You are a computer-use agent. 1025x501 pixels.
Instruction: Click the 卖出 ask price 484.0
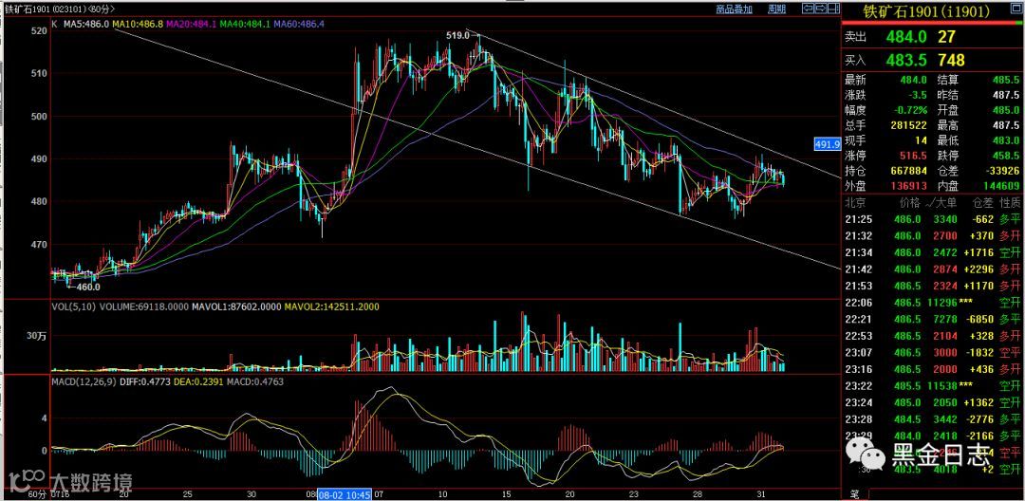pos(906,37)
